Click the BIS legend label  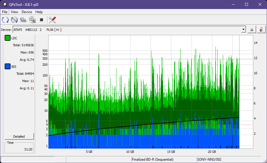pos(14,67)
